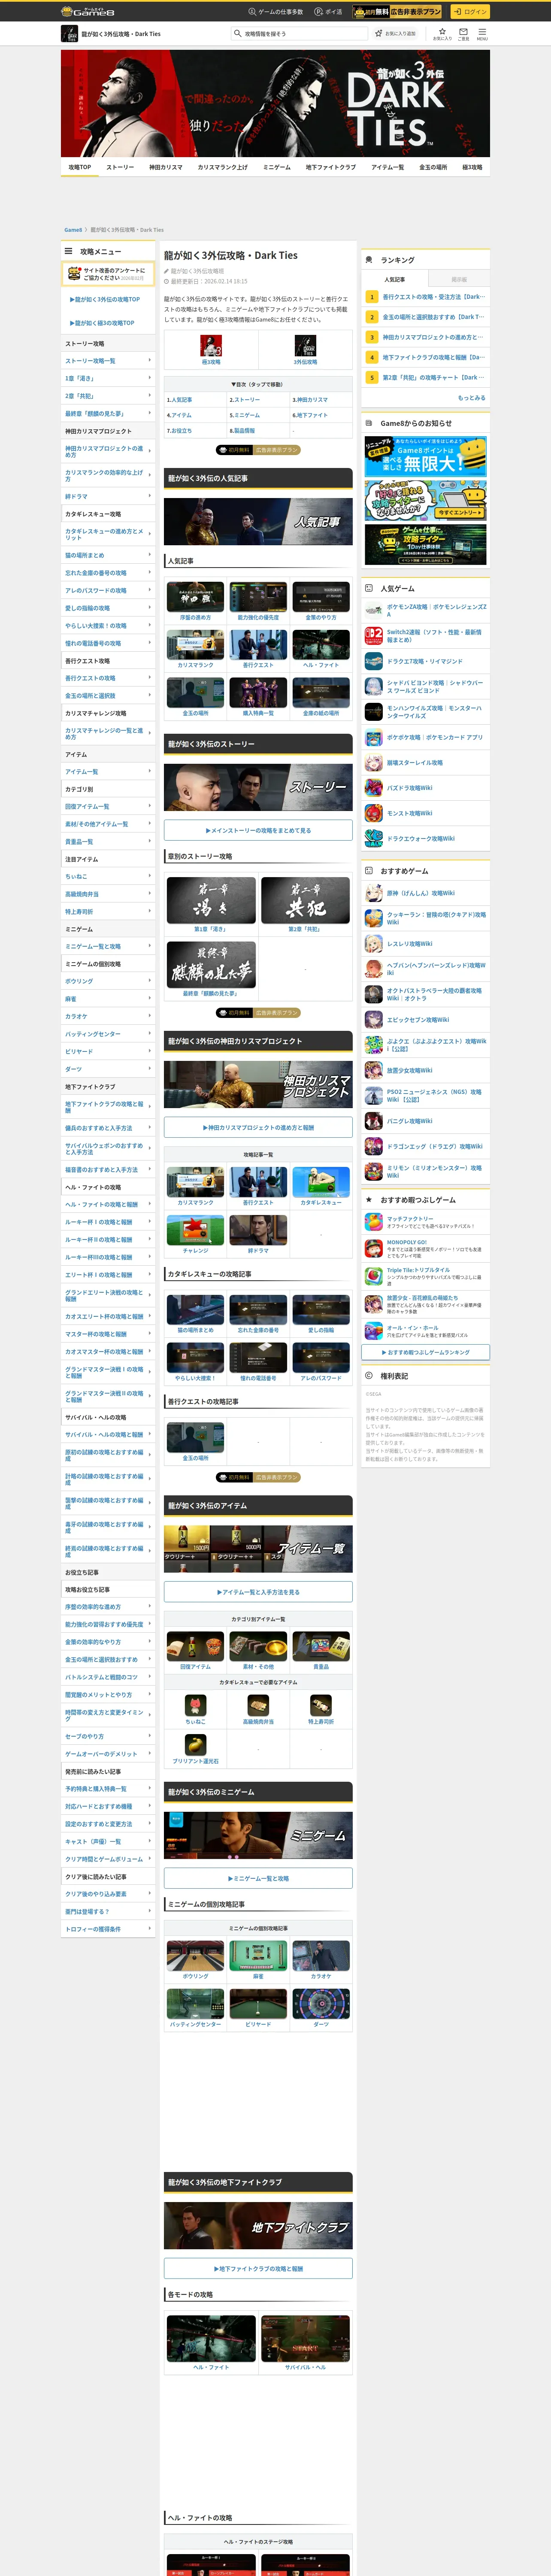This screenshot has width=551, height=2576.
Task: Open the ミニゲーム navigation tab
Action: coord(277,167)
